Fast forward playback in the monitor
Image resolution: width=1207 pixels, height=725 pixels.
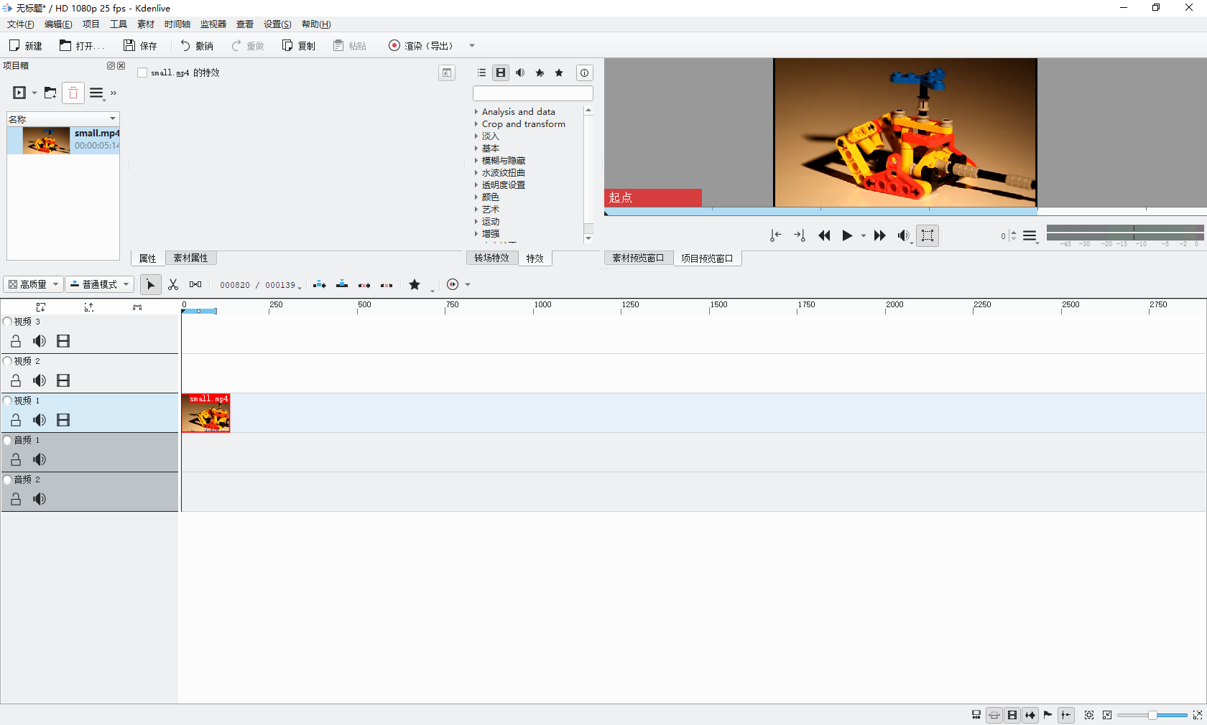[879, 235]
